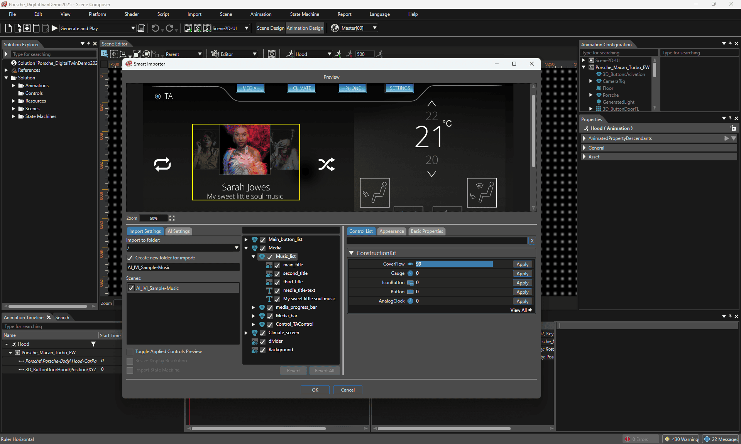741x444 pixels.
Task: Click the 22 Messages status bar indicator
Action: (721, 439)
